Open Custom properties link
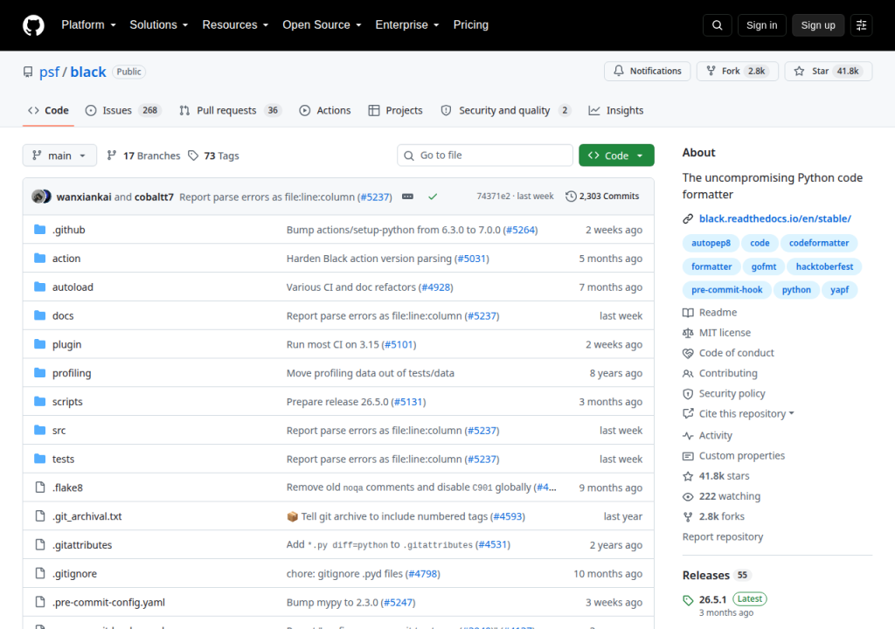 (742, 455)
